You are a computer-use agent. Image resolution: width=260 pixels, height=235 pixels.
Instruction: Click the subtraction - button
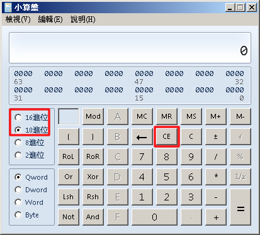tap(216, 197)
